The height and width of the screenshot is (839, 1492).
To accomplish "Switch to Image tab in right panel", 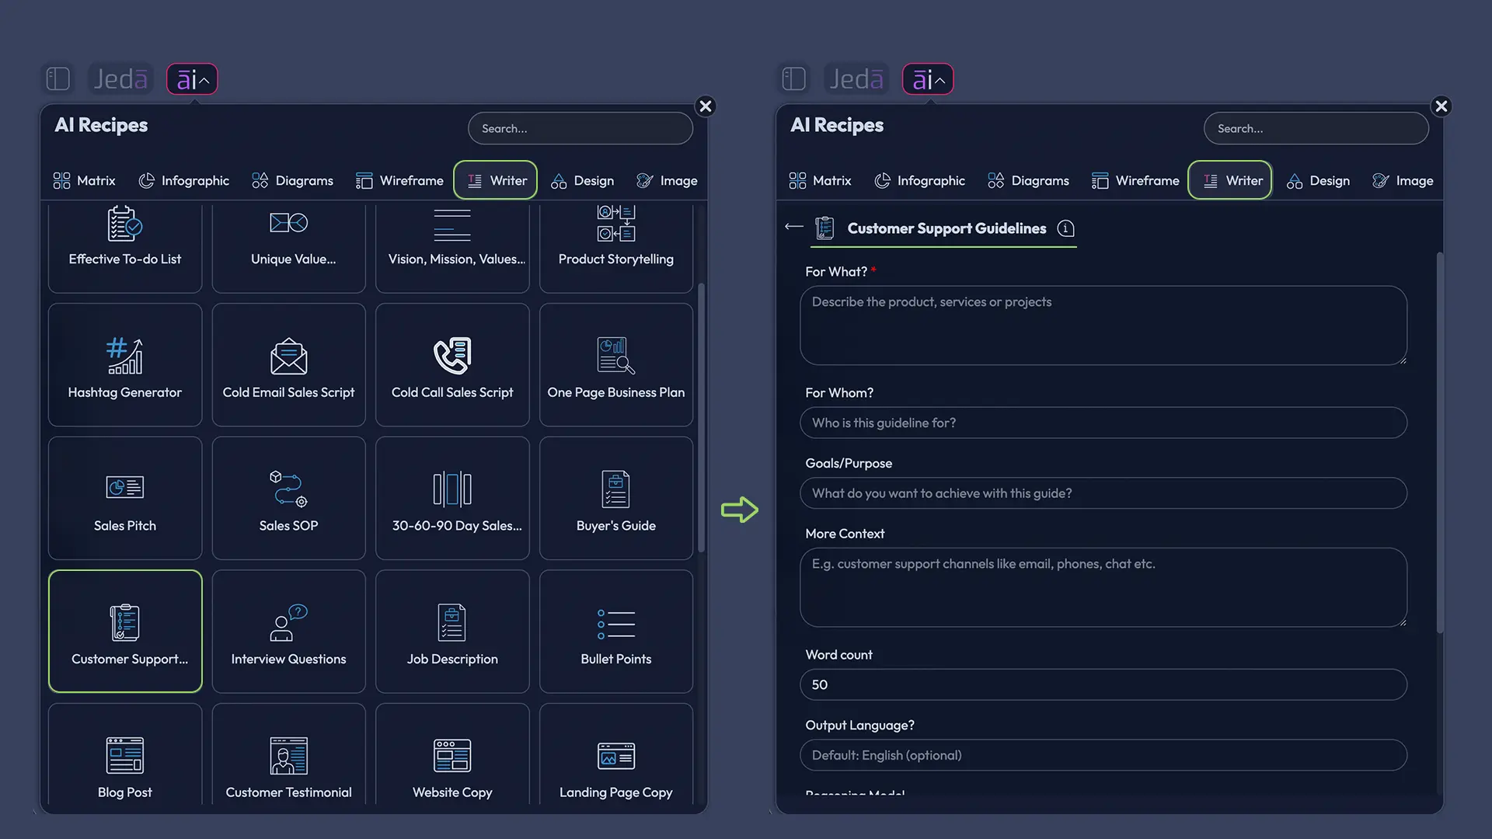I will click(1403, 180).
